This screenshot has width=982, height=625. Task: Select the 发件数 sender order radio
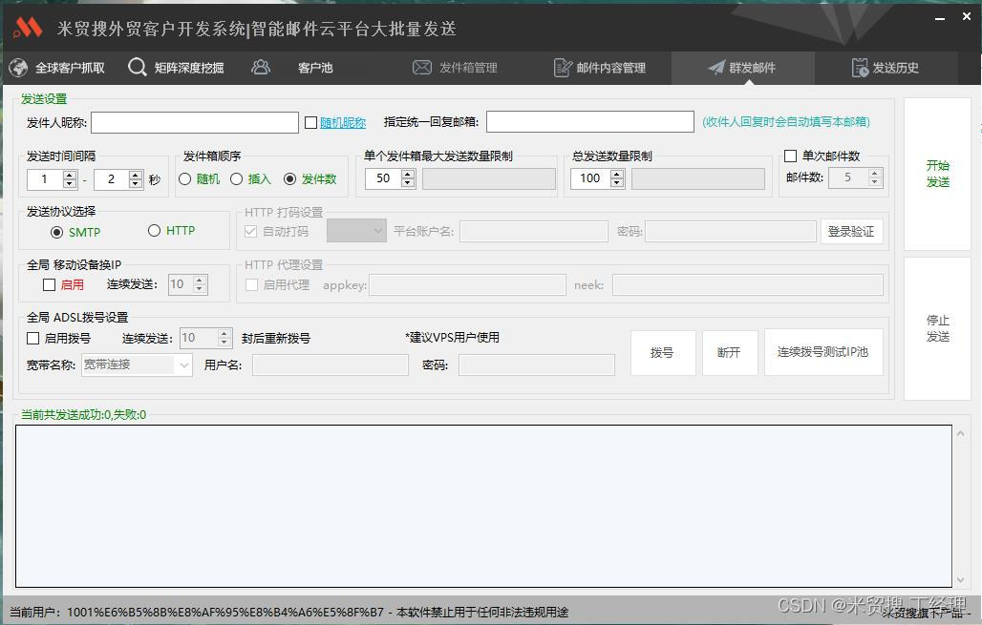(x=290, y=179)
